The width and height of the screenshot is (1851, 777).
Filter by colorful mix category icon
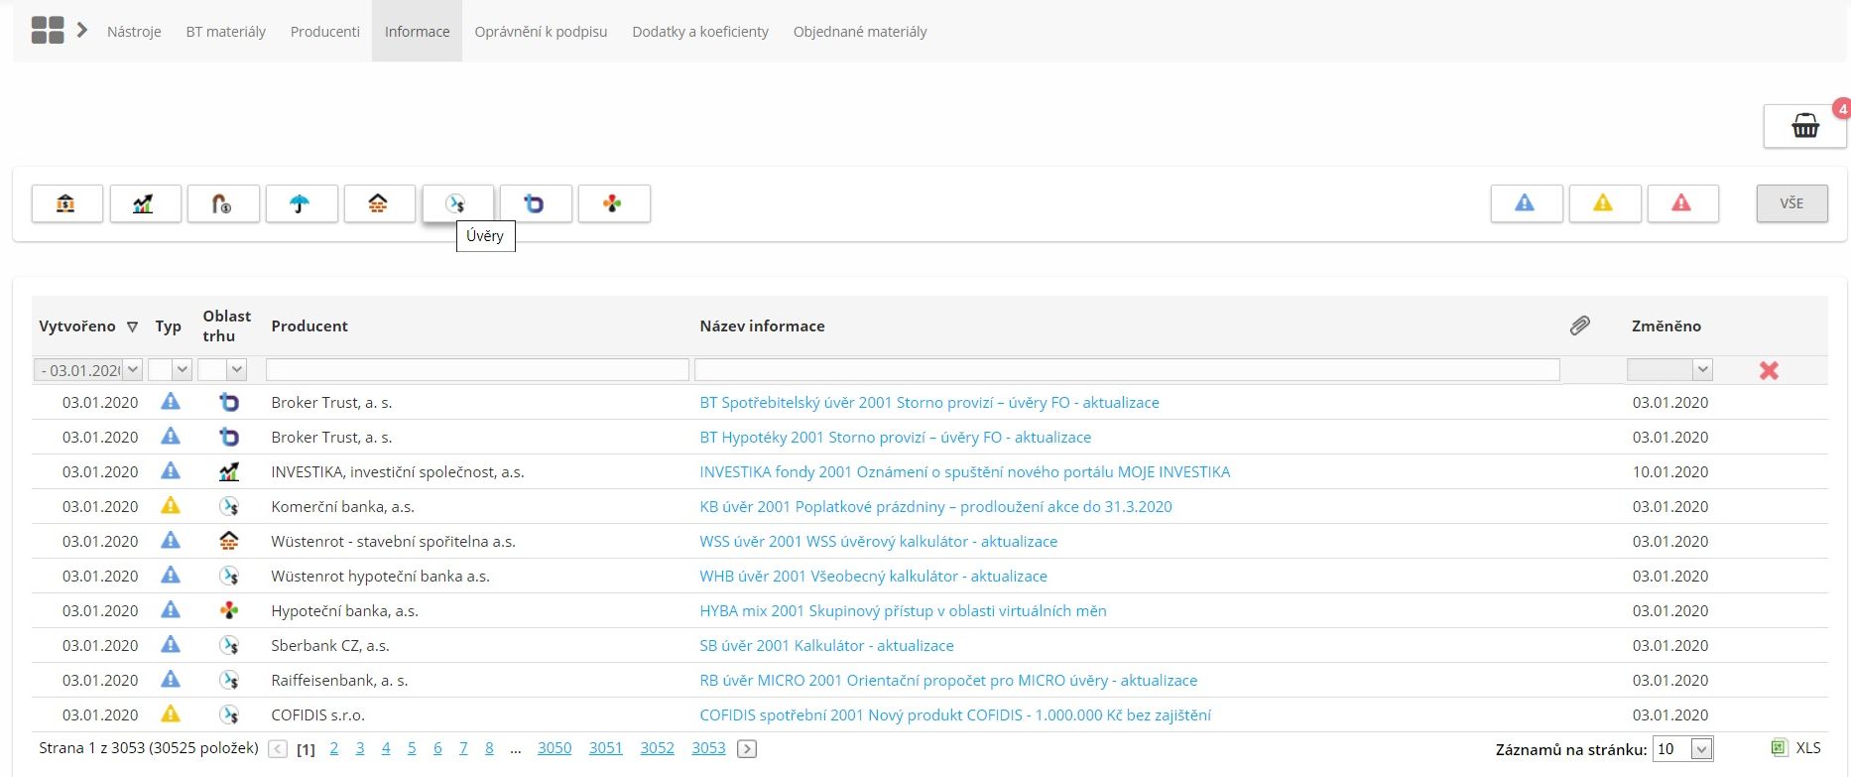(614, 203)
